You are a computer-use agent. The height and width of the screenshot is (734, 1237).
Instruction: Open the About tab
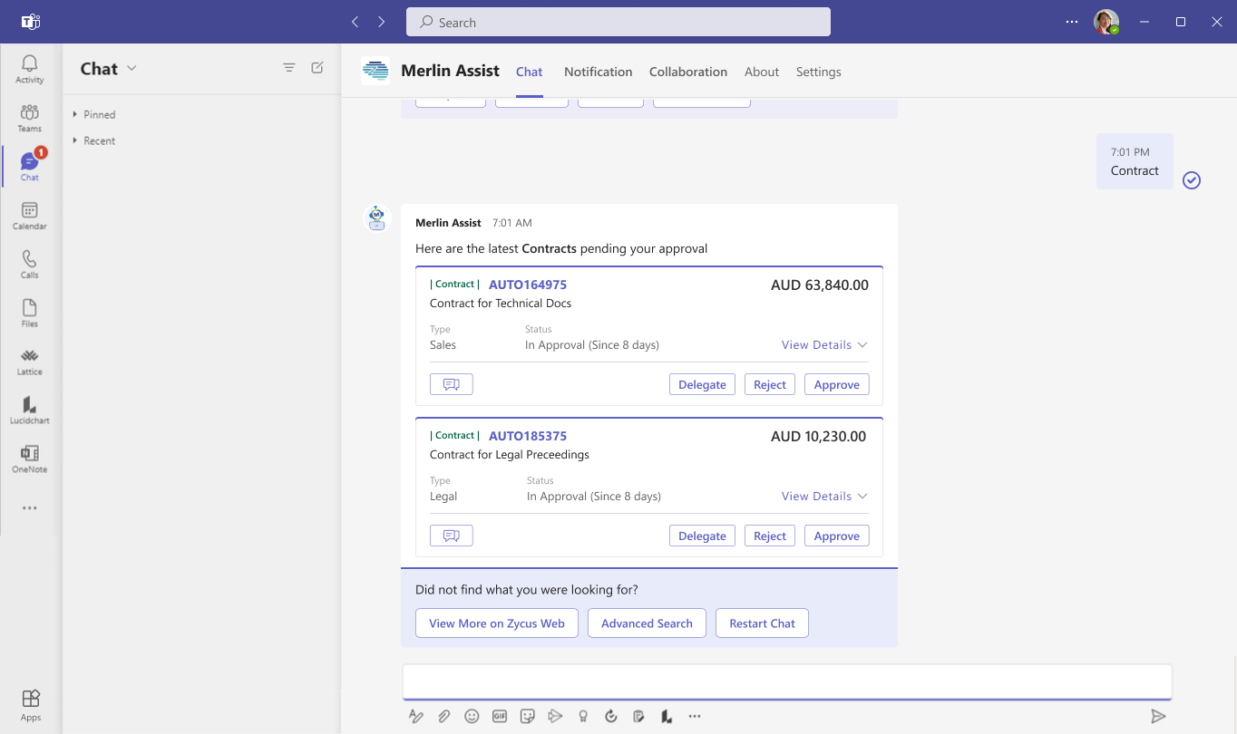[762, 72]
